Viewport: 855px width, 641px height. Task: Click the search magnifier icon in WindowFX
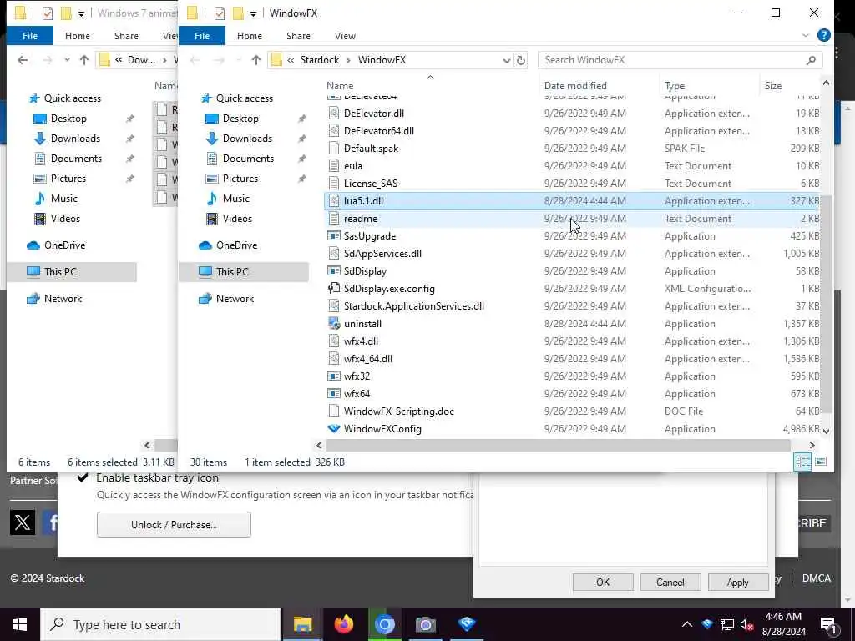pyautogui.click(x=811, y=60)
